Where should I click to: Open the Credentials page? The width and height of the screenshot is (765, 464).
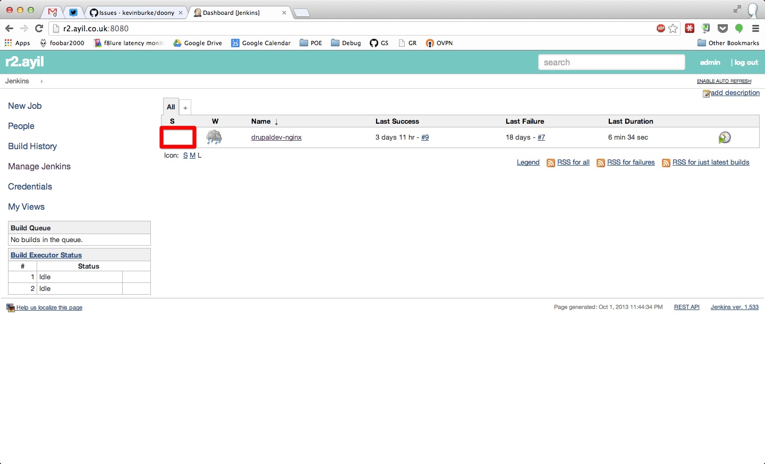30,187
